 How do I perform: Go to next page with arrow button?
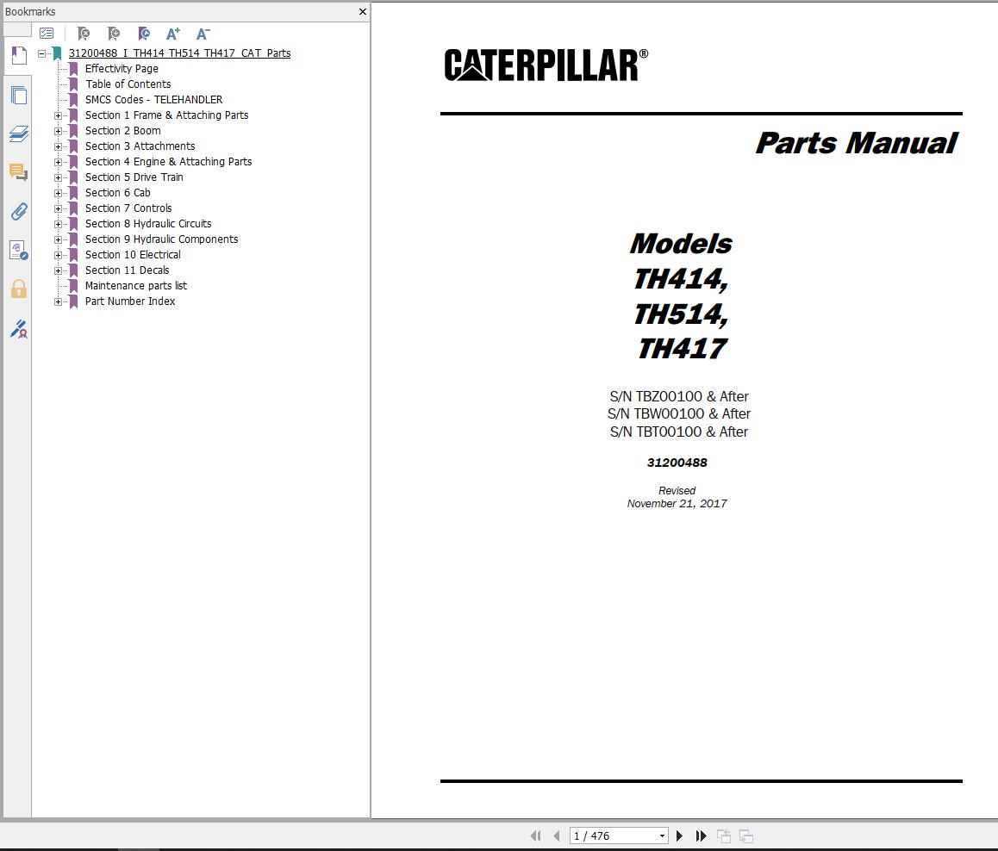680,835
